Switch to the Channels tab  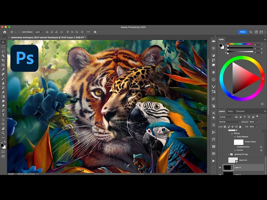coord(240,111)
